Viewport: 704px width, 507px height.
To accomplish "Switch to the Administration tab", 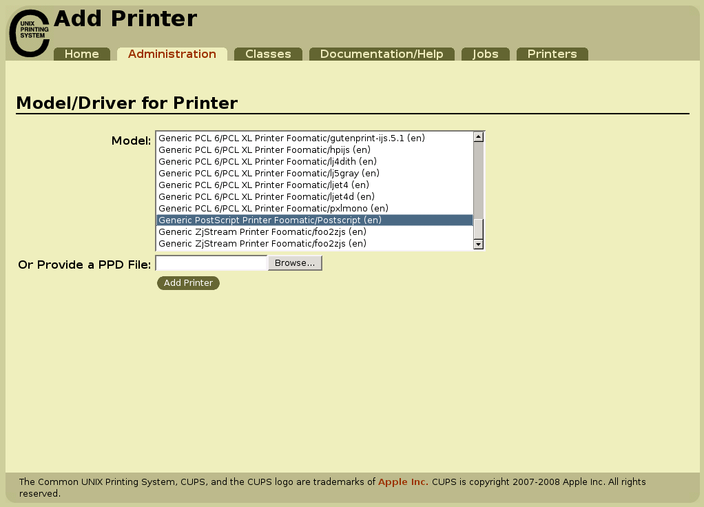I will [172, 53].
